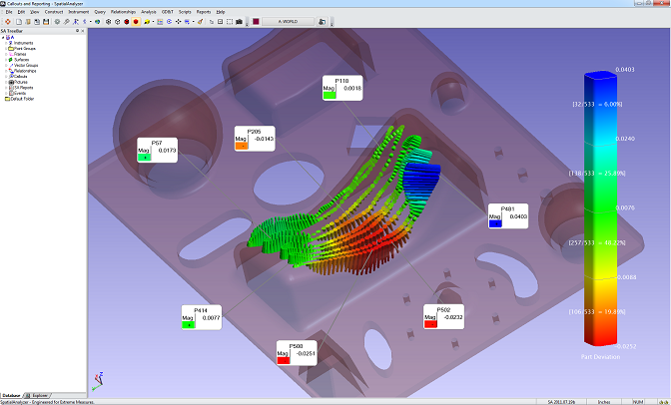Image resolution: width=671 pixels, height=405 pixels.
Task: Open the Analysis menu
Action: tap(149, 12)
